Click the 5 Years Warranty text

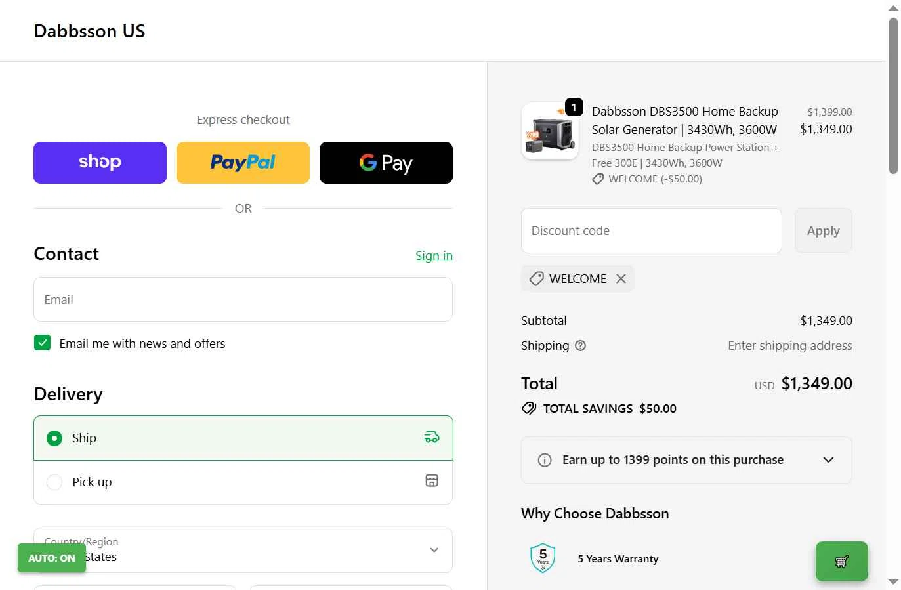[x=618, y=559]
